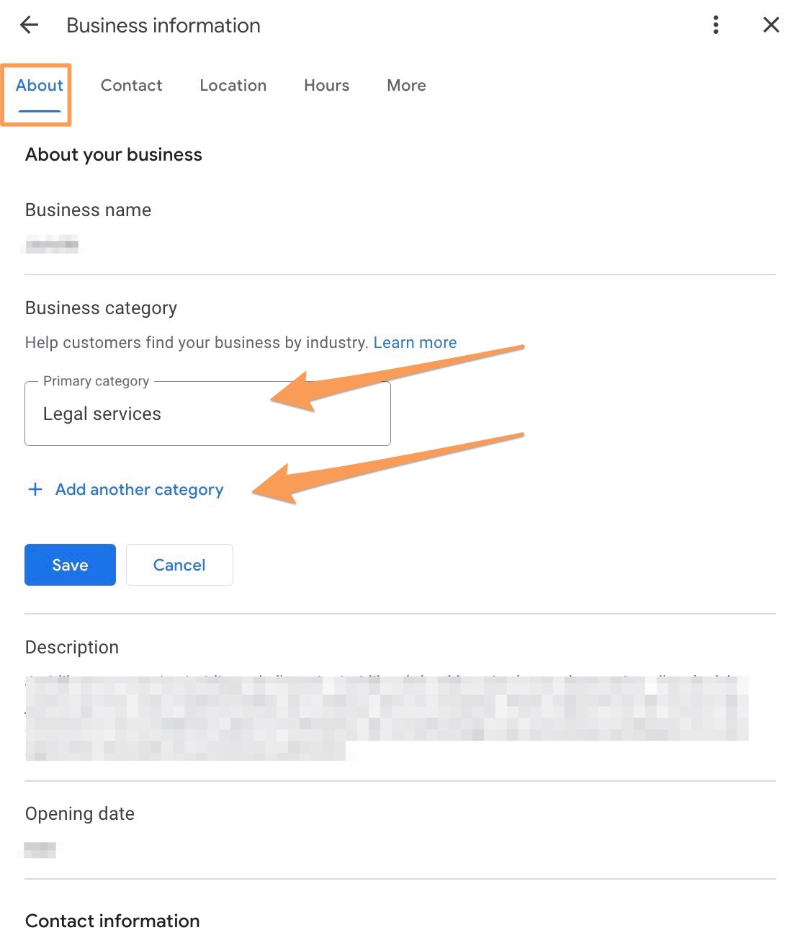The height and width of the screenshot is (938, 795).
Task: Click the plus icon to add category
Action: (x=35, y=490)
